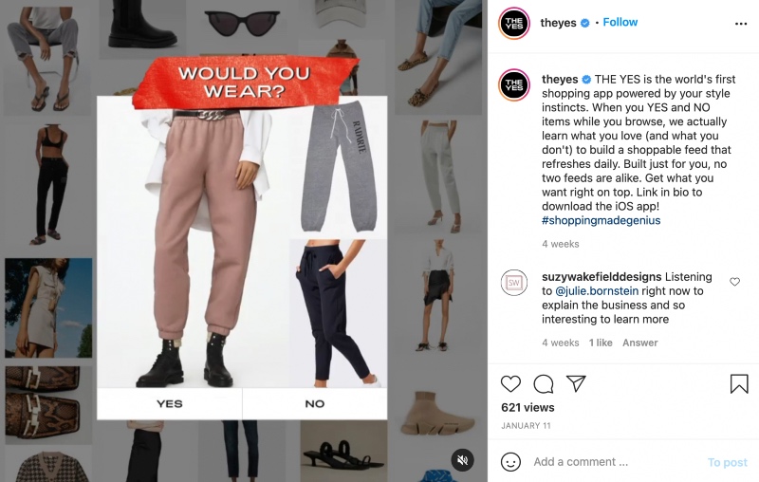Click the Add a comment field
Screen dimensions: 759x482
click(615, 462)
